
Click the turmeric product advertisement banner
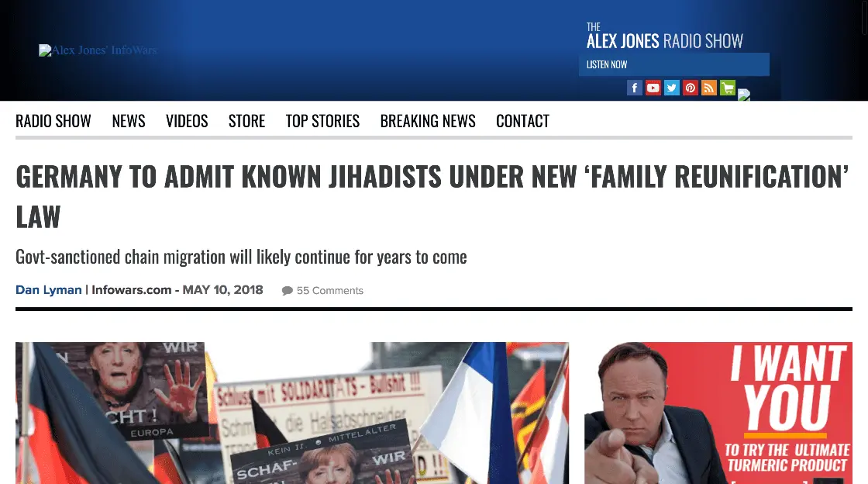tap(718, 413)
